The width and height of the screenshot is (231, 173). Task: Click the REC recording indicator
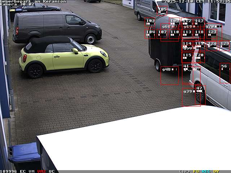pyautogui.click(x=206, y=171)
